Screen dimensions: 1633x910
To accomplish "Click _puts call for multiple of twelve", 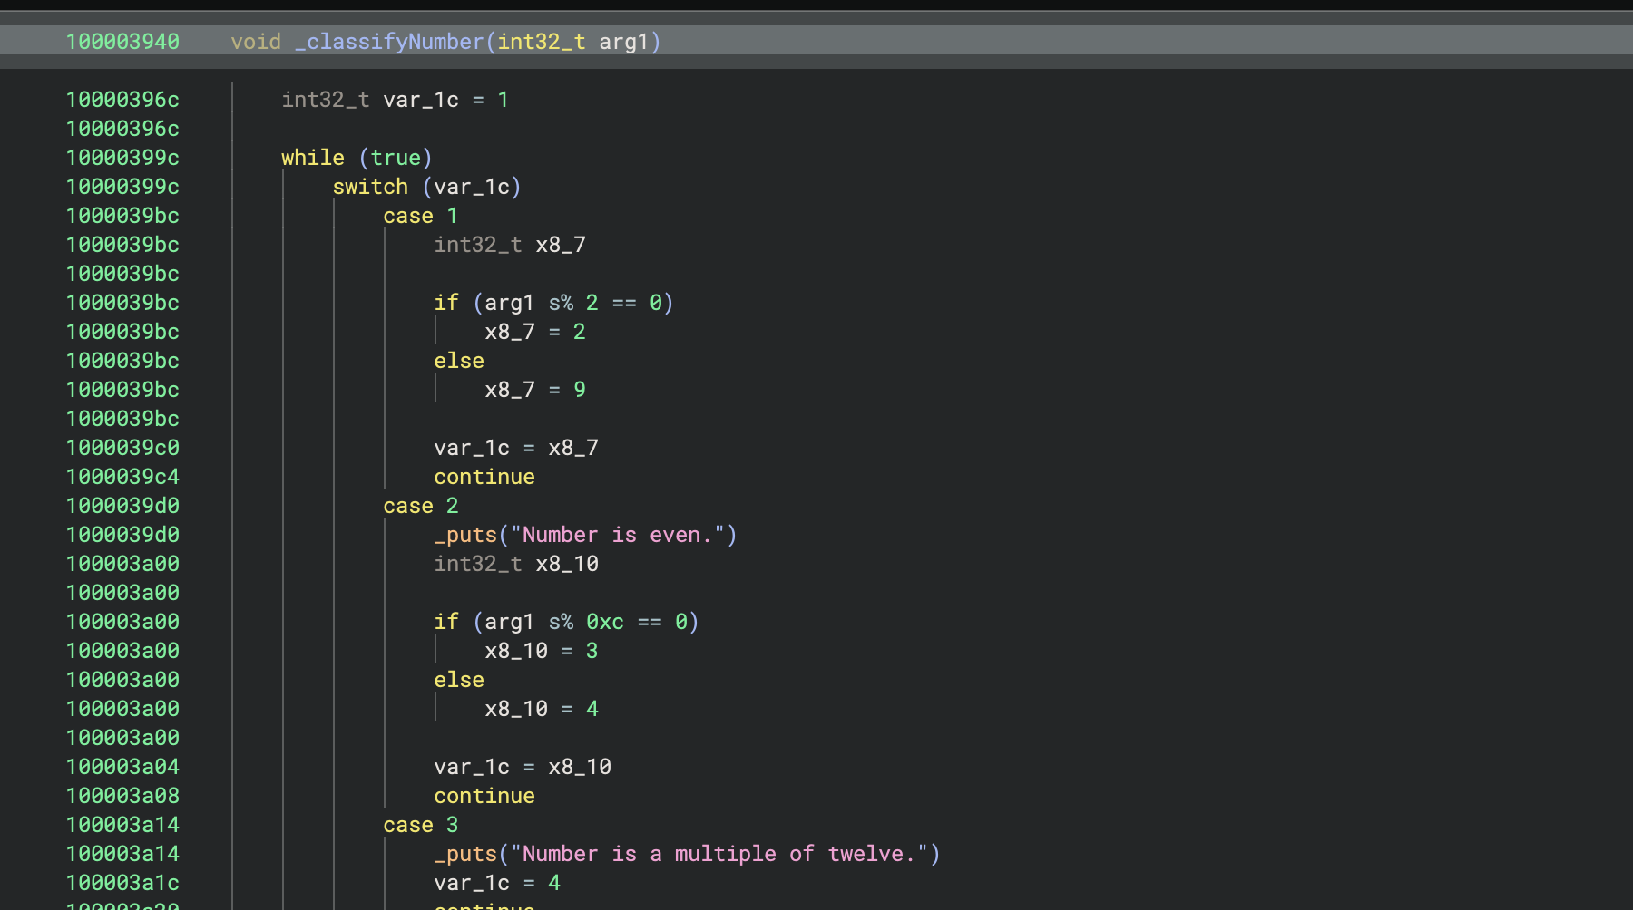I will (465, 854).
